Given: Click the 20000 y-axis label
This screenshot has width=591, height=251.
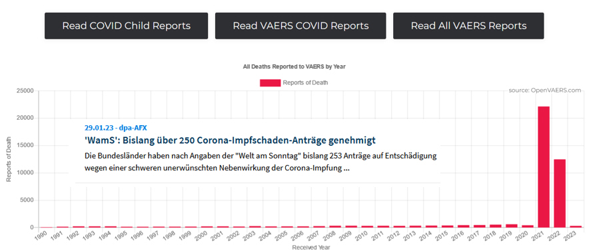Looking at the screenshot, I should tap(25, 118).
